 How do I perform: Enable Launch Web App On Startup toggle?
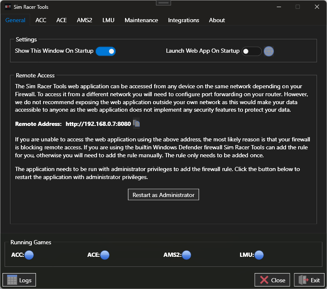251,51
